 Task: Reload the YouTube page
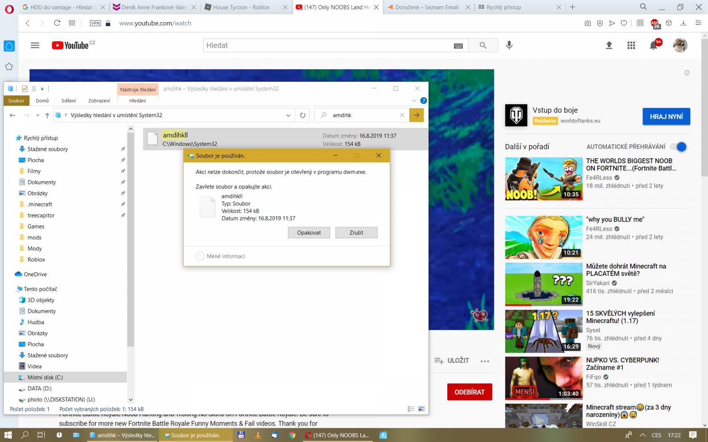click(x=57, y=23)
